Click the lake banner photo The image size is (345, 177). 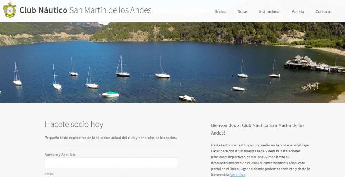coord(172,62)
